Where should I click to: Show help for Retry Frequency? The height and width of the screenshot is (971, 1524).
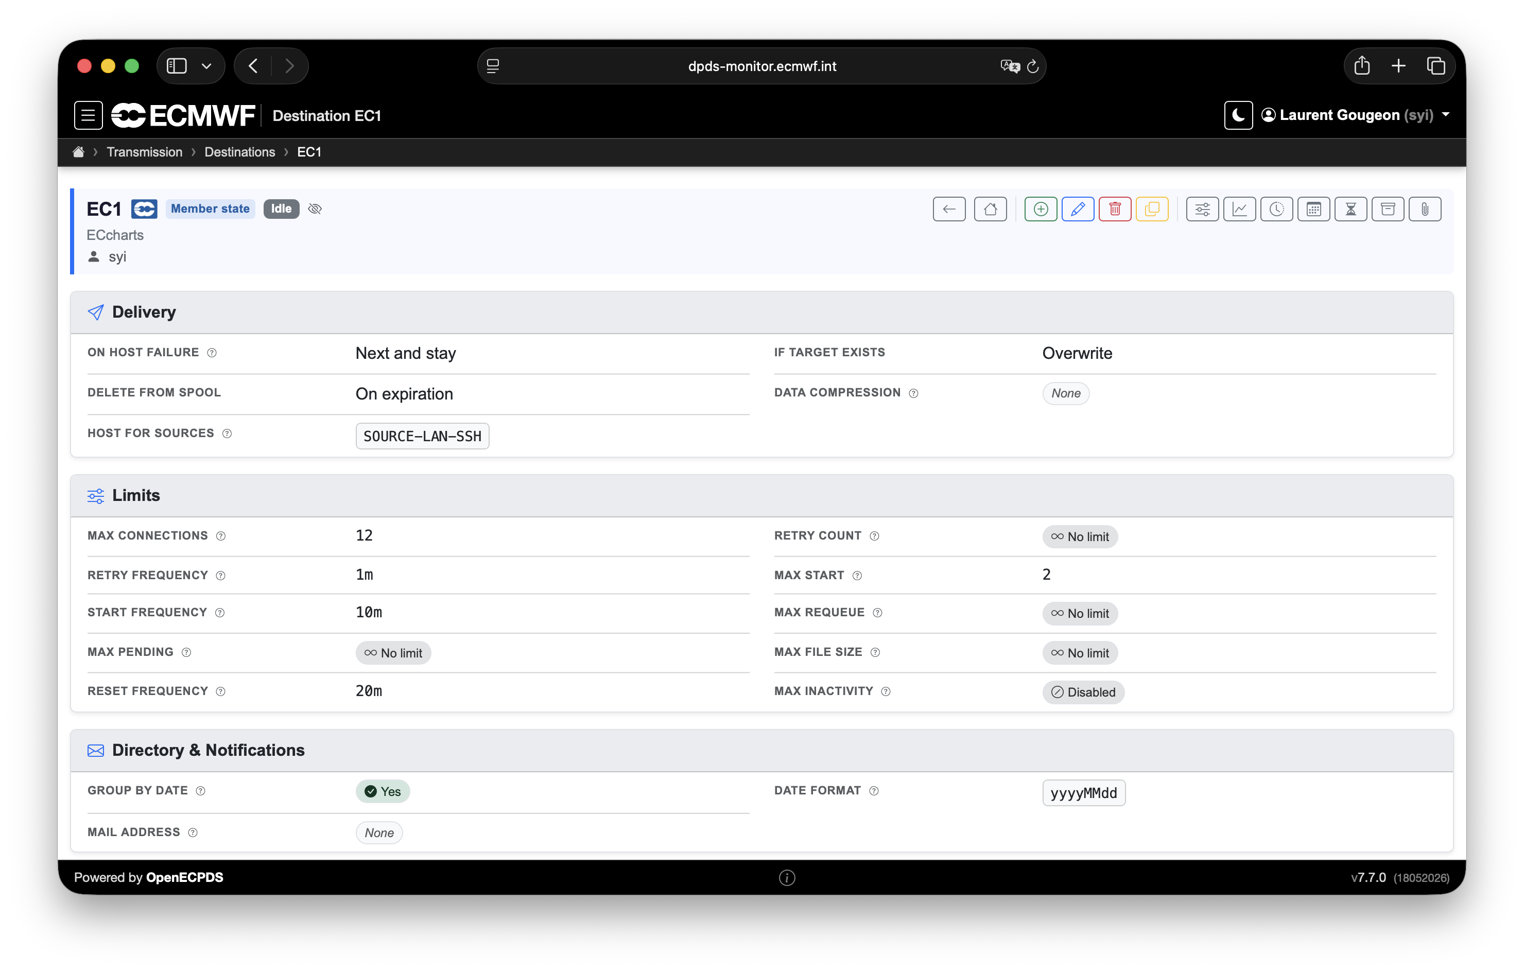[221, 576]
